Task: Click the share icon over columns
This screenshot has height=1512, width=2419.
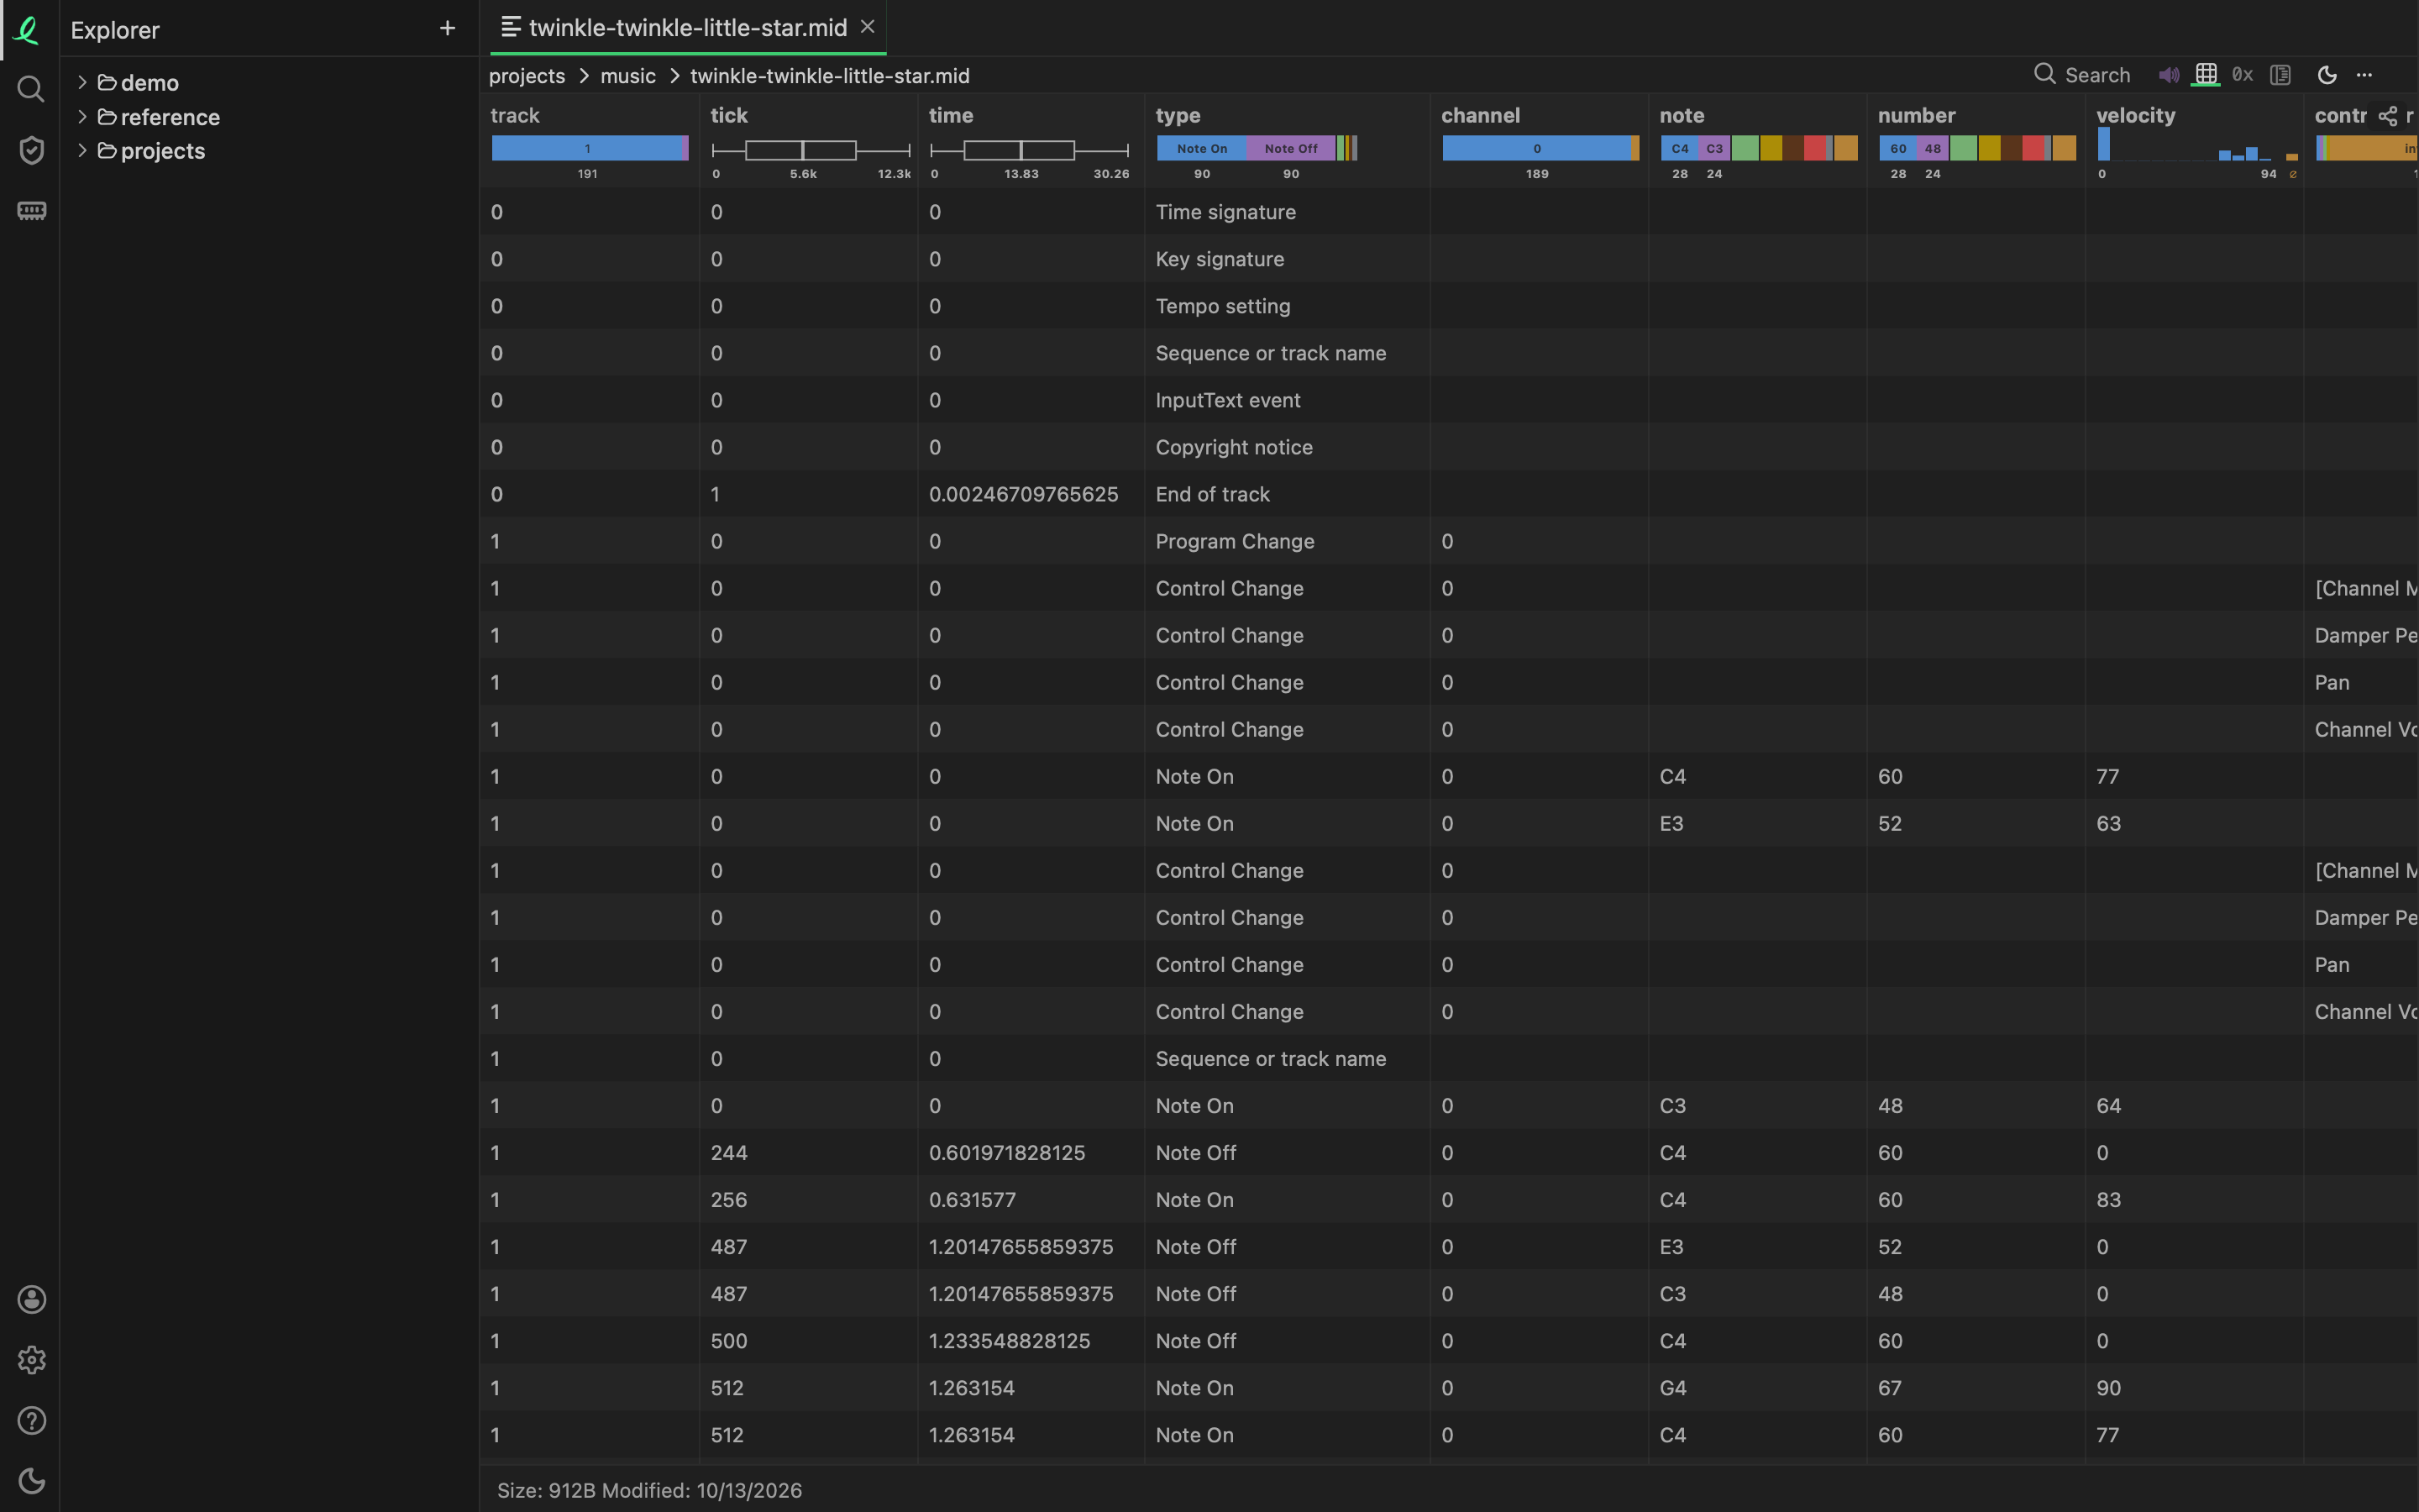Action: tap(2387, 116)
